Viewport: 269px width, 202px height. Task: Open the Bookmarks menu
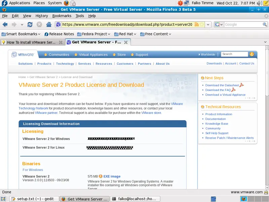pos(62,16)
